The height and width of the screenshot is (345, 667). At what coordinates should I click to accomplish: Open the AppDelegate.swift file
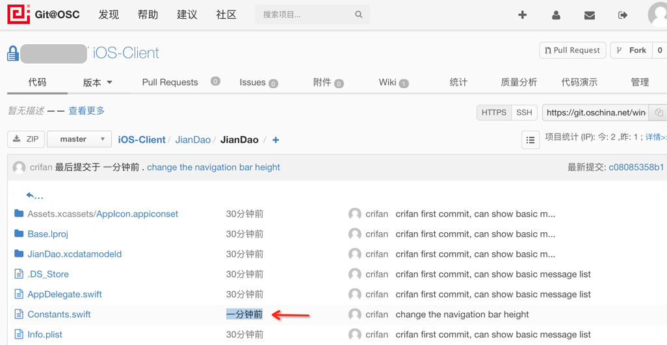(x=64, y=294)
